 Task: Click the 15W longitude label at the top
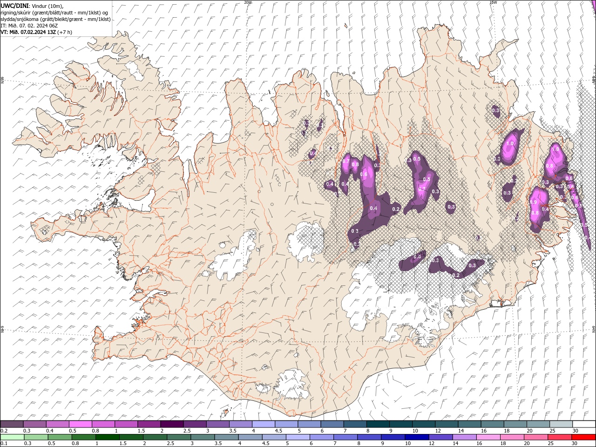point(493,2)
